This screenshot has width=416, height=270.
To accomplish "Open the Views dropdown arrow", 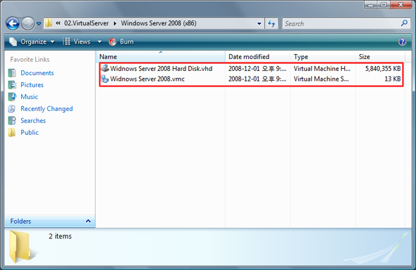I will 99,41.
